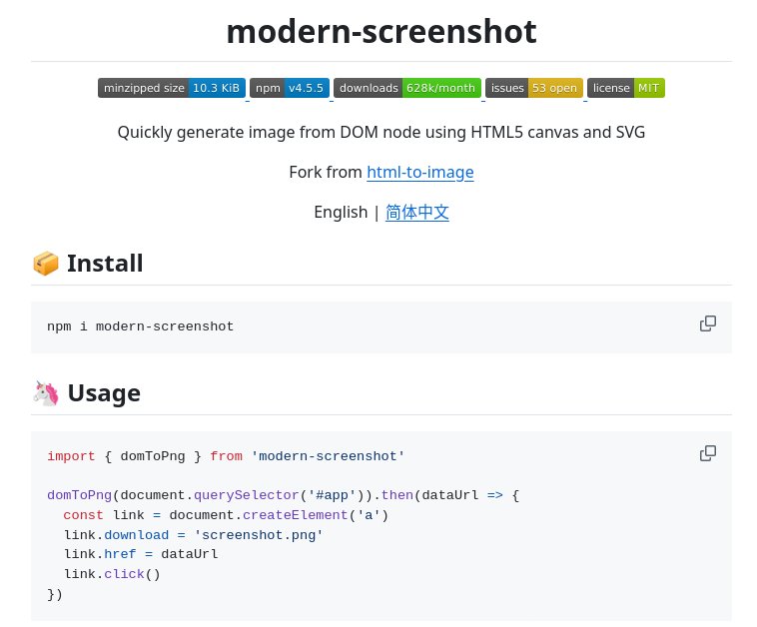Click the unicorn emoji beside Usage
Viewport: 757px width, 627px height.
[x=46, y=393]
